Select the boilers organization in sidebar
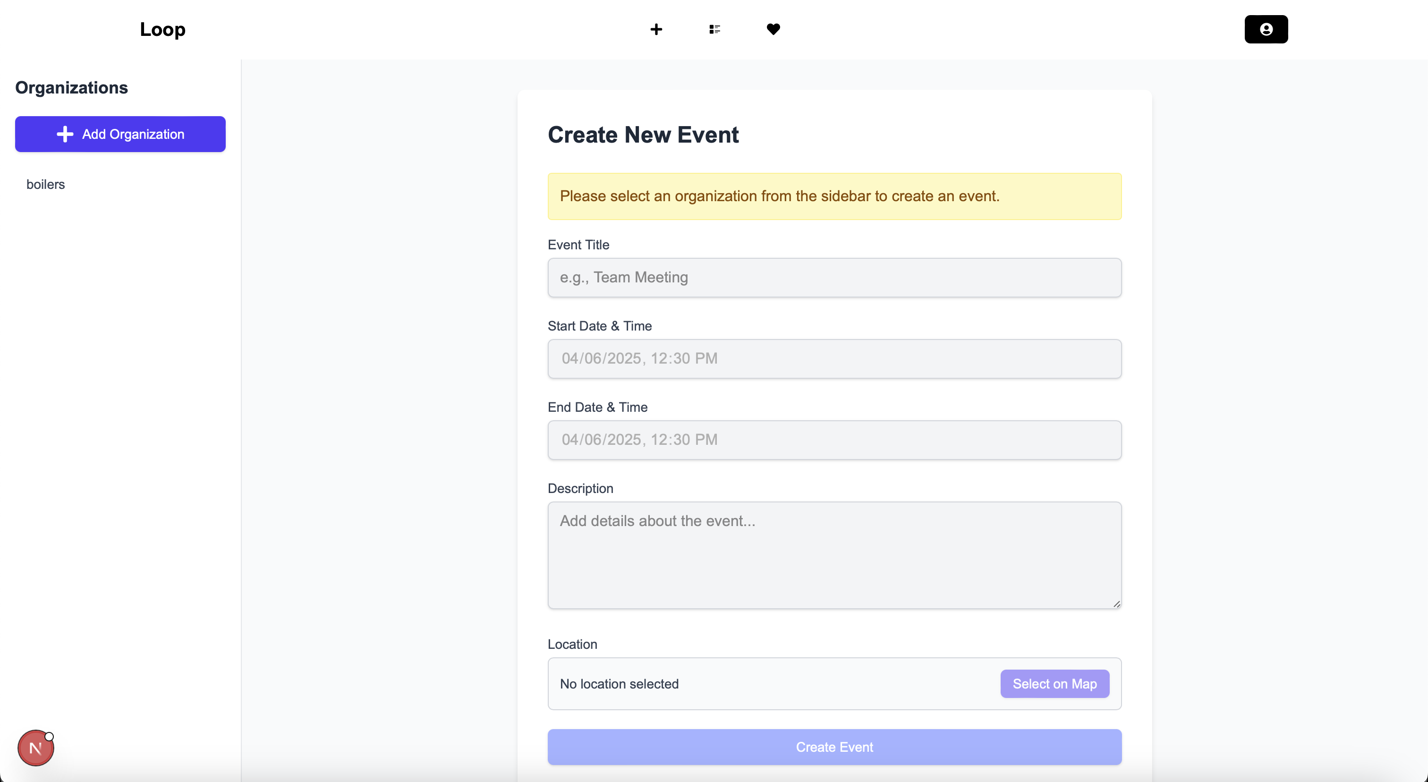The image size is (1428, 782). [45, 184]
